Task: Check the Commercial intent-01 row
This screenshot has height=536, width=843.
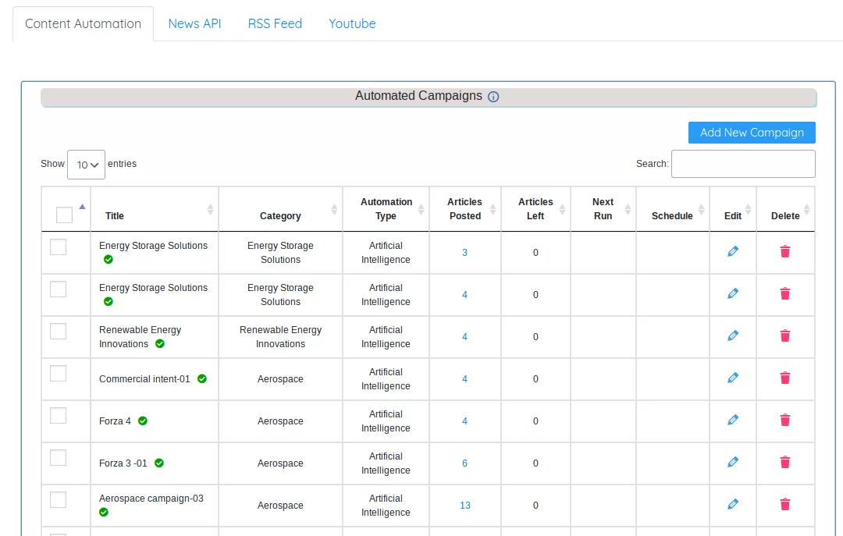Action: point(58,373)
